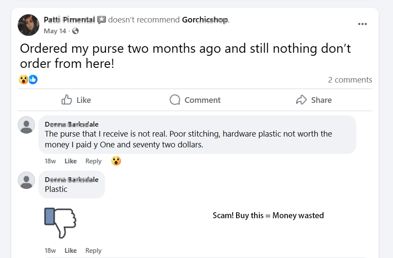Like the comment about poor stitching

pyautogui.click(x=70, y=161)
